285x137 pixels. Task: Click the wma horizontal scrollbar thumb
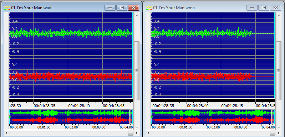(273, 133)
